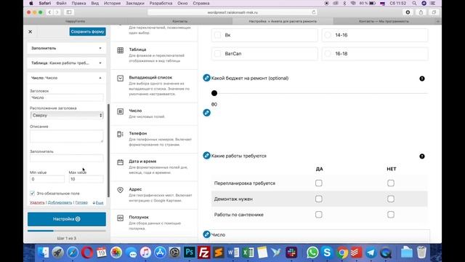Open Photoshop from the Dock

tap(189, 253)
